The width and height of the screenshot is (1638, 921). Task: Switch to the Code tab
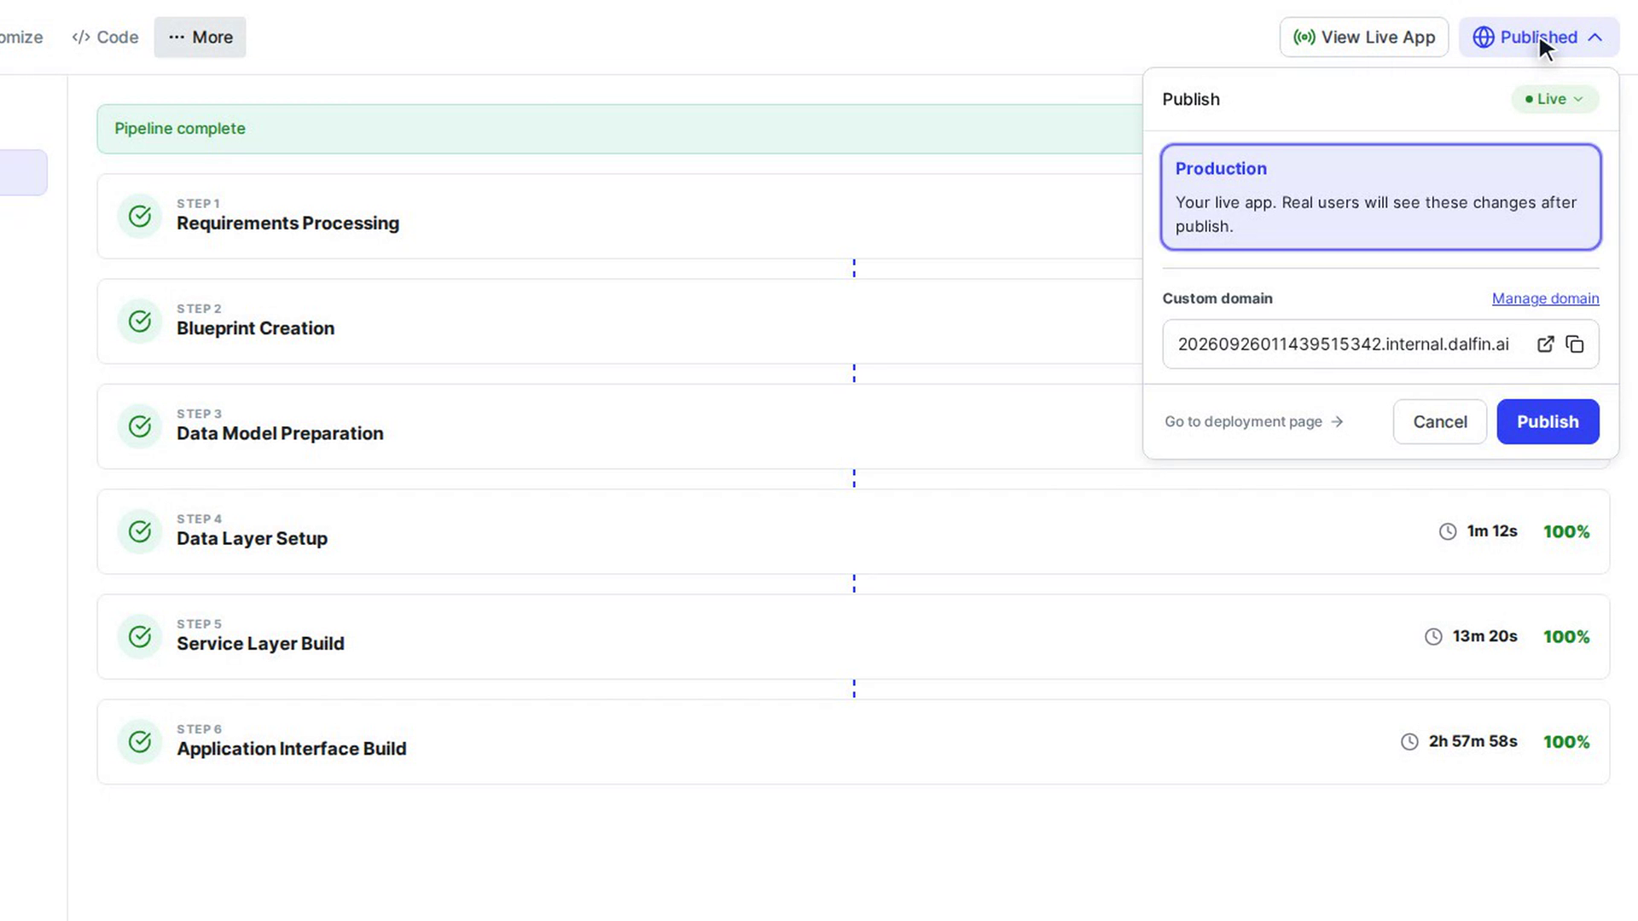tap(105, 38)
